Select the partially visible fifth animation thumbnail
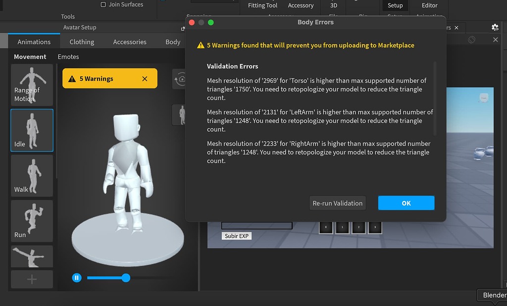 pyautogui.click(x=32, y=256)
